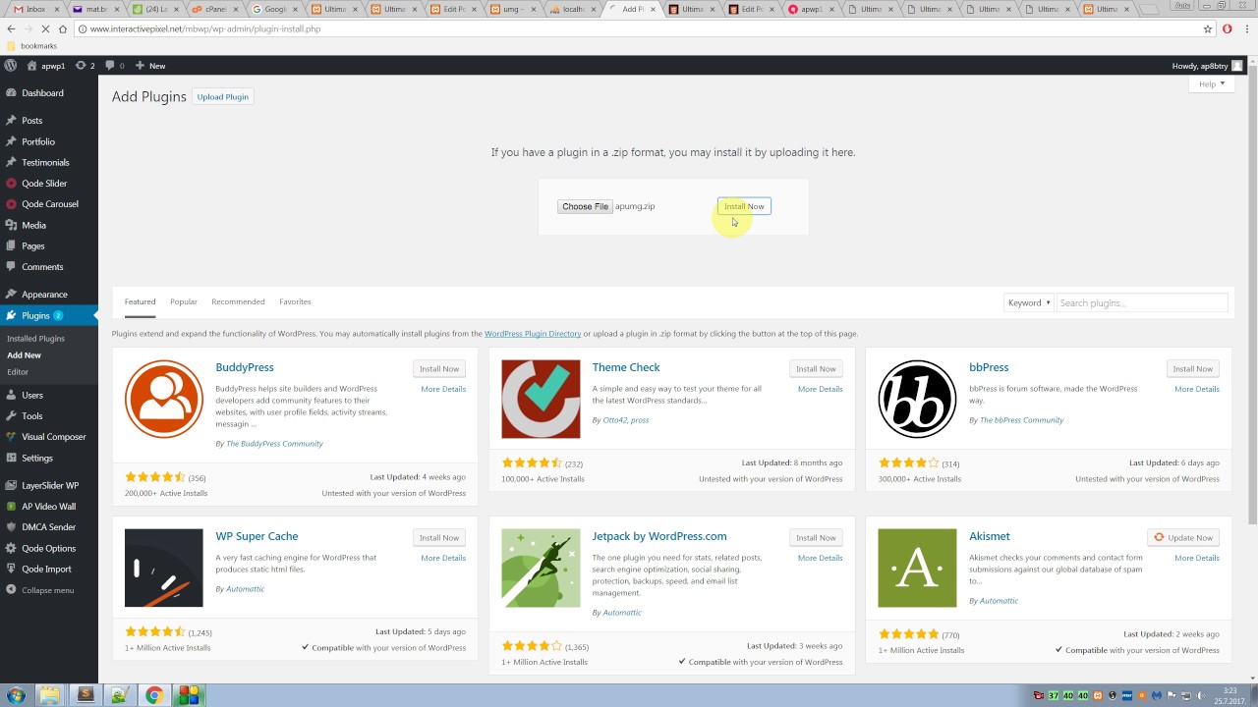
Task: Switch to the Popular tab
Action: tap(184, 302)
